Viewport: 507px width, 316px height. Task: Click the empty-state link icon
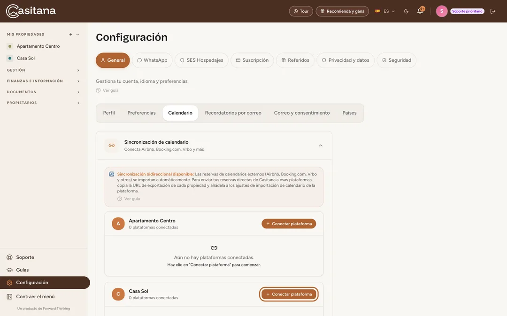(214, 248)
